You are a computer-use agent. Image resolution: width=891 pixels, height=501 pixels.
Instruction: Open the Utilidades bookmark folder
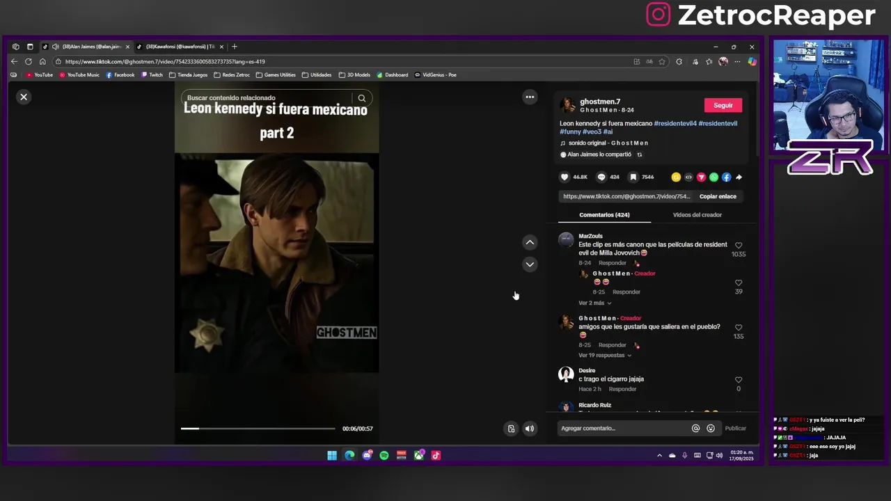click(317, 74)
